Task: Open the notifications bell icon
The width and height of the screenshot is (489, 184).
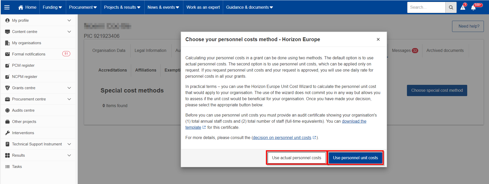Action: coord(473,7)
